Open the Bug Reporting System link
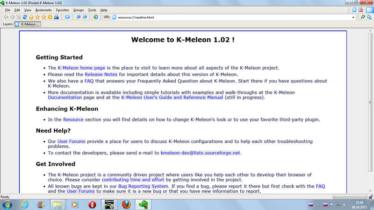374x210 pixels. (143, 186)
